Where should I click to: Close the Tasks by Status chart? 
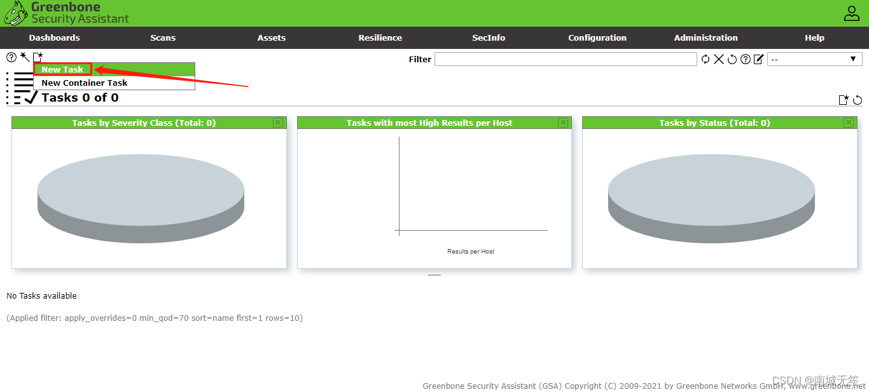[x=848, y=123]
